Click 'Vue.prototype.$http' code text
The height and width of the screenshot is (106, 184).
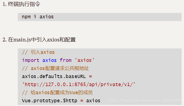[49, 101]
